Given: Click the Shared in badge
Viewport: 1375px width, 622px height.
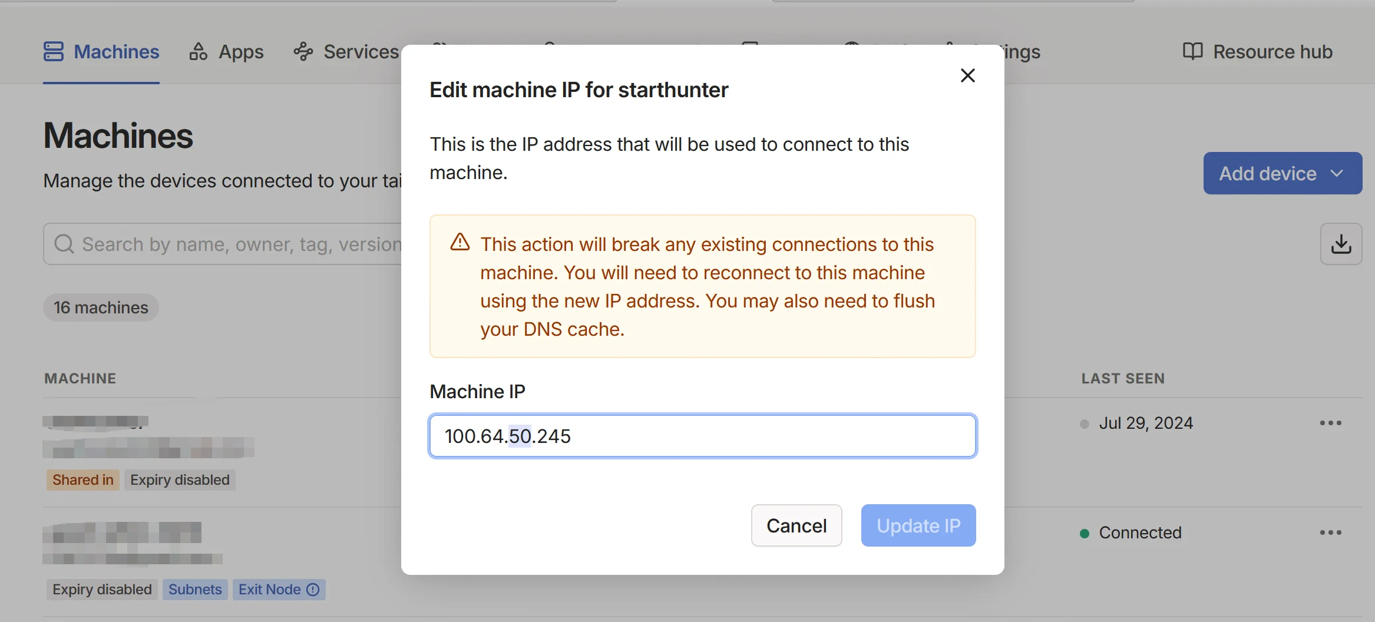Looking at the screenshot, I should click(x=83, y=480).
